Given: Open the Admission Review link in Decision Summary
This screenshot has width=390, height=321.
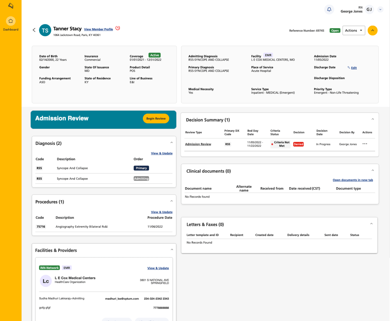Looking at the screenshot, I should point(198,144).
